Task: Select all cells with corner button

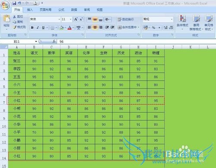Action: click(4, 47)
